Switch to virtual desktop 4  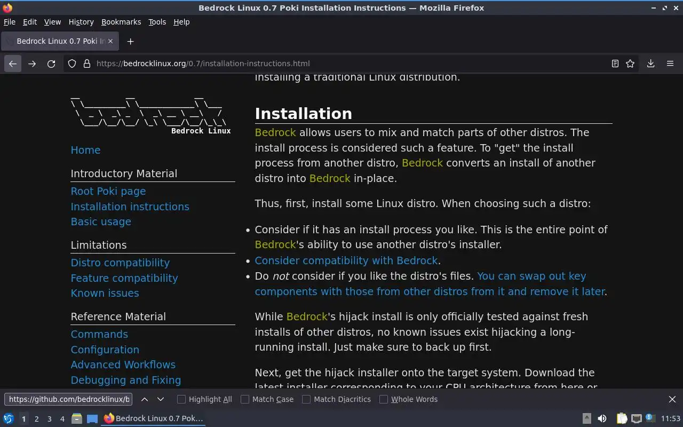click(62, 419)
